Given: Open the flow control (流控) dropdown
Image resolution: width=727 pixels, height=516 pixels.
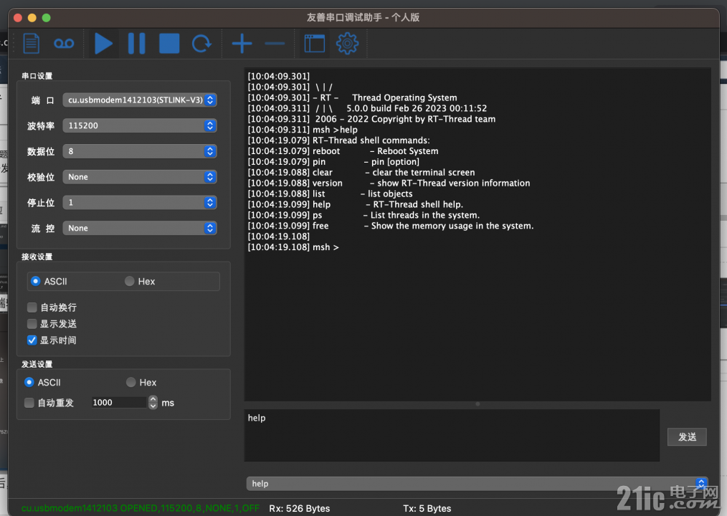Looking at the screenshot, I should [140, 228].
